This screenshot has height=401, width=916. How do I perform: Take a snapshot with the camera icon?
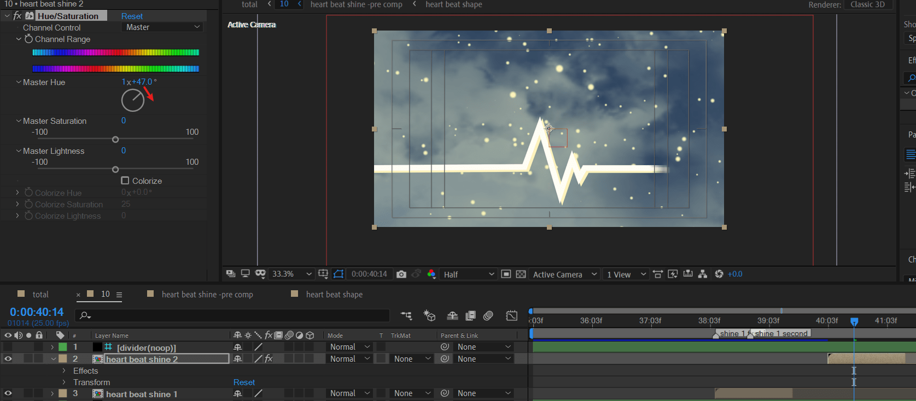pyautogui.click(x=401, y=274)
